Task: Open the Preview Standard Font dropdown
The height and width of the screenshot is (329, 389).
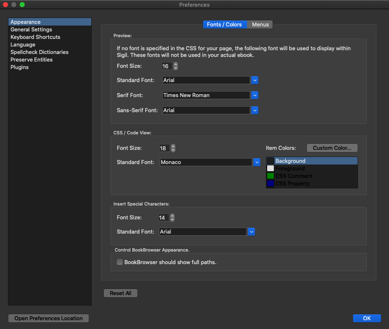Action: pyautogui.click(x=255, y=80)
